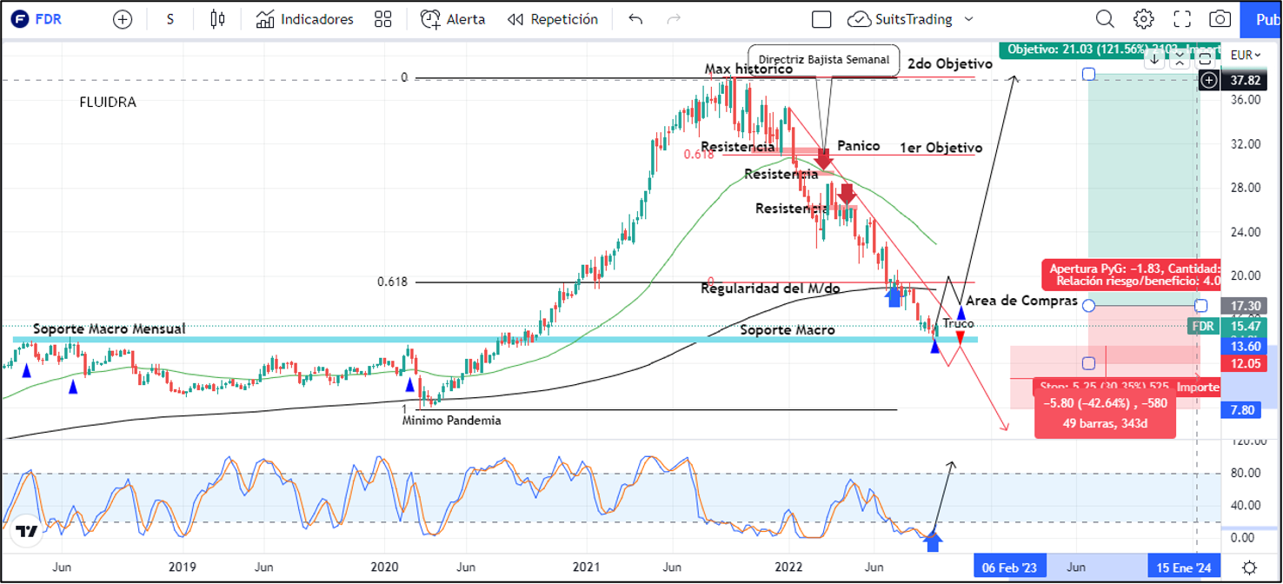The height and width of the screenshot is (584, 1283).
Task: Undo the last chart action
Action: [635, 19]
